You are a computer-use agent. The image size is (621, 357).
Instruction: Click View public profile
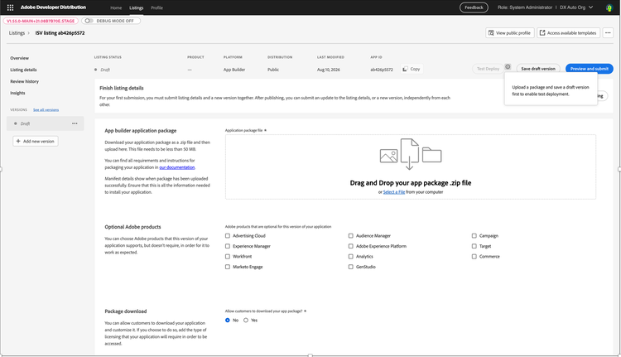510,33
